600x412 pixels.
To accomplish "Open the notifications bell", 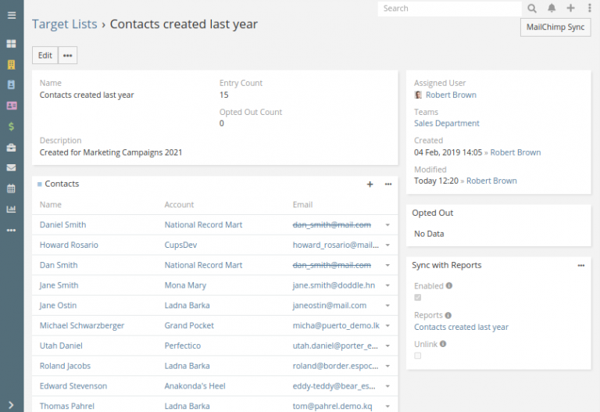I will click(552, 9).
